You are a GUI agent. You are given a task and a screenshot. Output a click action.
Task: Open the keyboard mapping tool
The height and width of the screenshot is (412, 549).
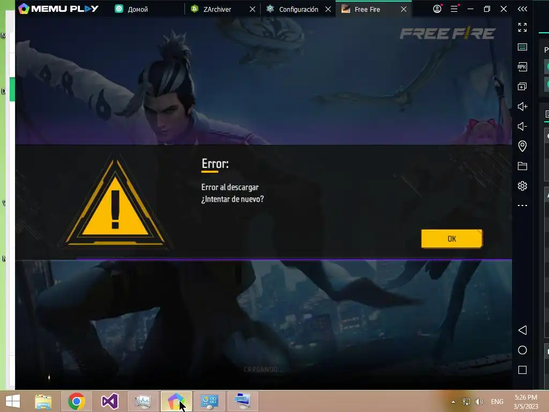[522, 47]
